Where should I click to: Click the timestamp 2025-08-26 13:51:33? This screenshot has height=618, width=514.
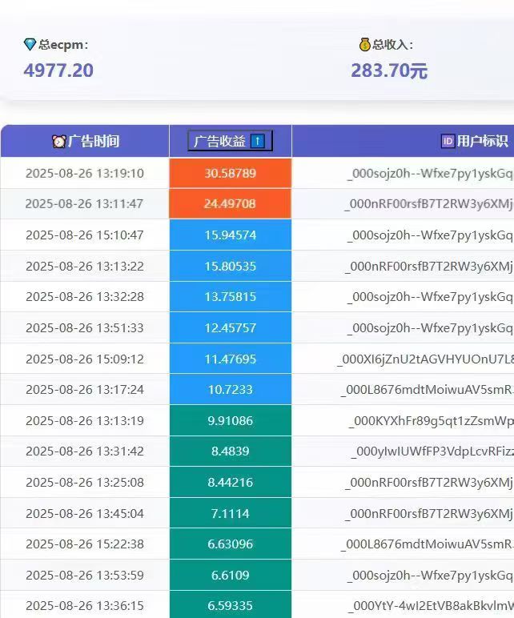click(85, 328)
